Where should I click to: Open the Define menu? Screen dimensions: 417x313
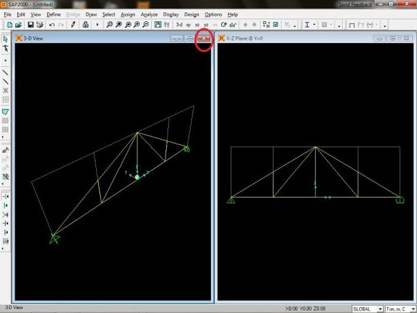[x=54, y=14]
